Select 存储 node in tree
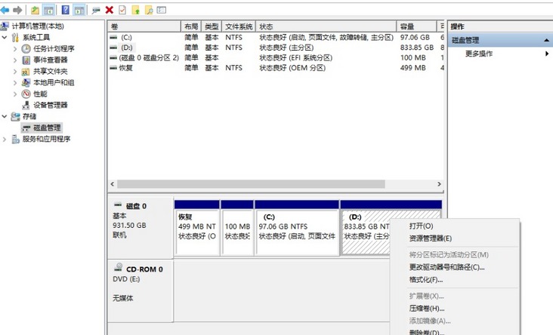553x335 pixels. (x=29, y=116)
